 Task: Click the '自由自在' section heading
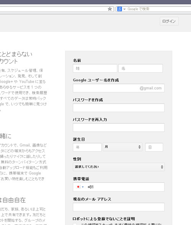pos(14,200)
